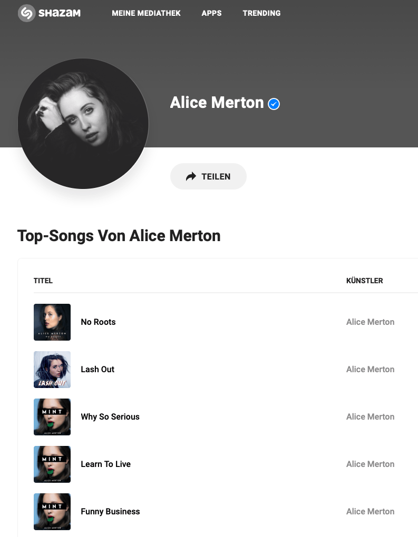Click the artist name beside Funny Business
Image resolution: width=418 pixels, height=537 pixels.
(370, 512)
